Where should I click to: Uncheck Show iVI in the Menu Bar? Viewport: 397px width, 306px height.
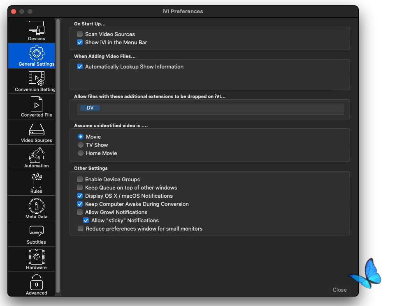(x=80, y=42)
